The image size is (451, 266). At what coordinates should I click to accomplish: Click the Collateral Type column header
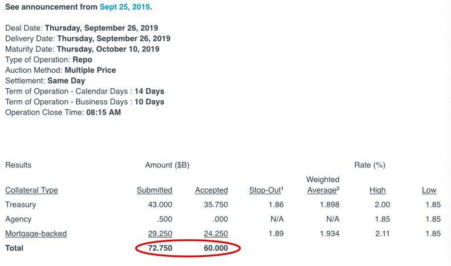[x=31, y=190]
